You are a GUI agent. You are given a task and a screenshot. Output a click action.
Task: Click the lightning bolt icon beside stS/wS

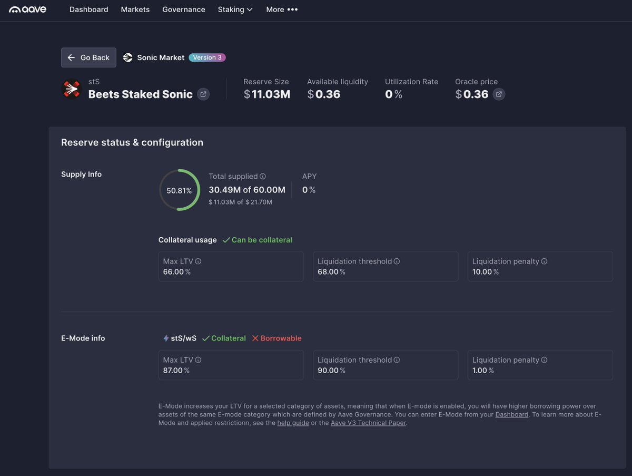[x=166, y=338]
